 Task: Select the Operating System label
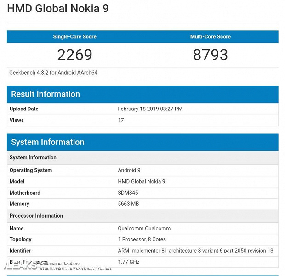[31, 170]
